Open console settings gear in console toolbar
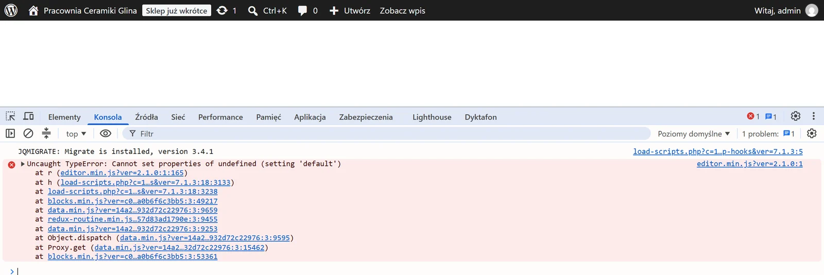824x275 pixels. pos(812,133)
